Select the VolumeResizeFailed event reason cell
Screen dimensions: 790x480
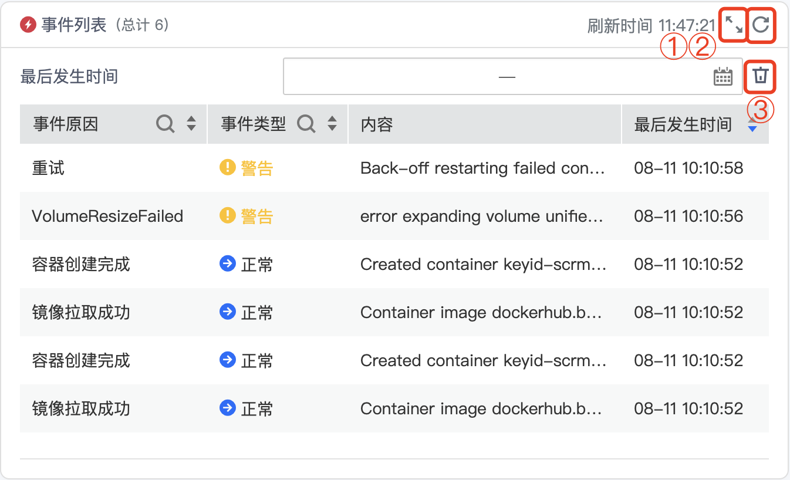[x=107, y=217]
